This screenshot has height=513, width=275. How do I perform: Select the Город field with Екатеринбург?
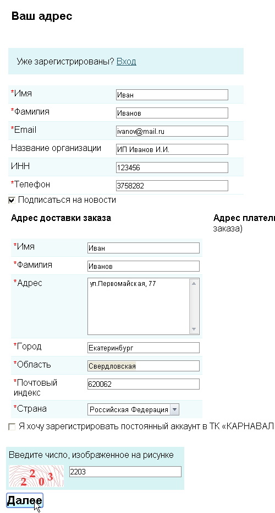[144, 348]
